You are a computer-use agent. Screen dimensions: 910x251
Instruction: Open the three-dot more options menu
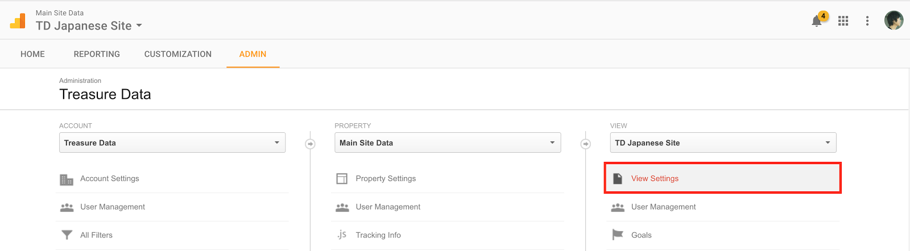867,21
